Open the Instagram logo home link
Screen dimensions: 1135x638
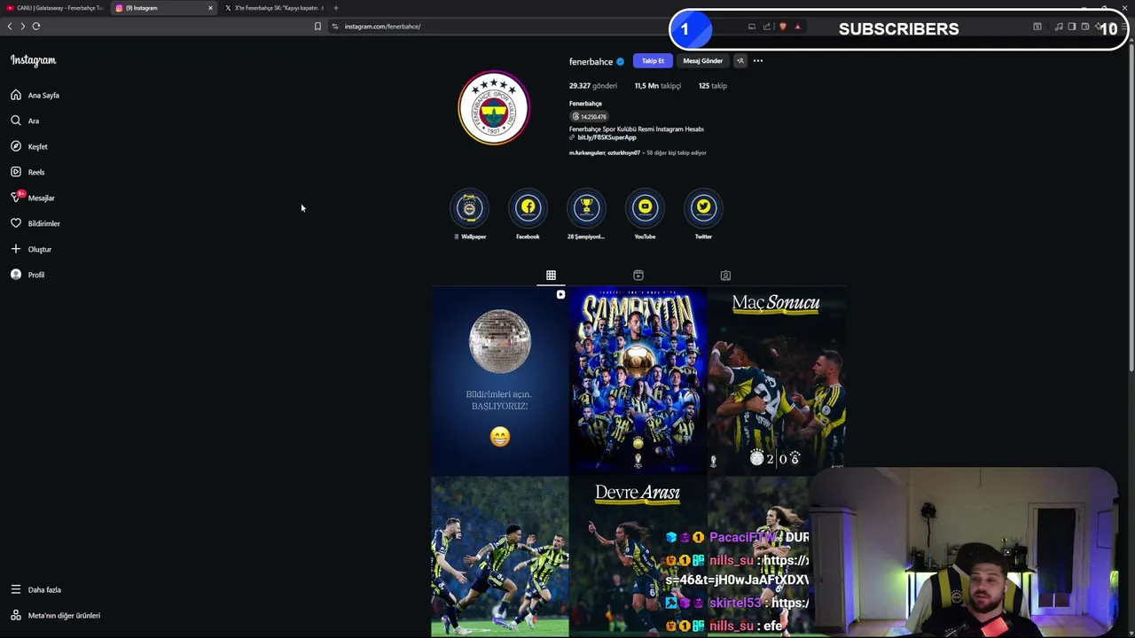pos(33,60)
